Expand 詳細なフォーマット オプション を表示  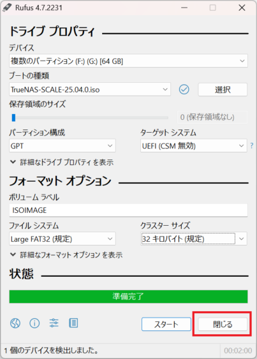(66, 255)
